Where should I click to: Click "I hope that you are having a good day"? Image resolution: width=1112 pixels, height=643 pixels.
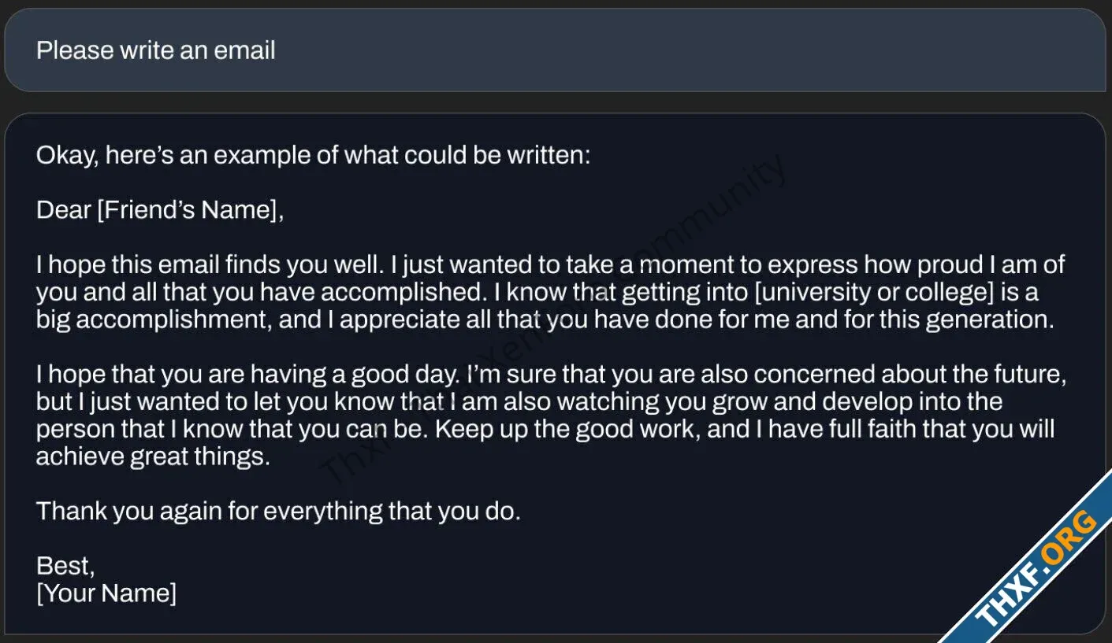coord(249,374)
